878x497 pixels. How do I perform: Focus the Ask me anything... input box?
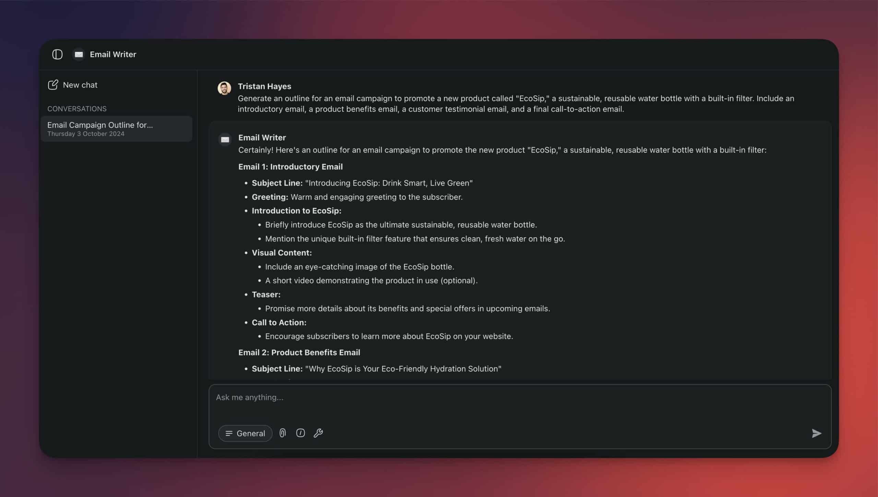520,403
